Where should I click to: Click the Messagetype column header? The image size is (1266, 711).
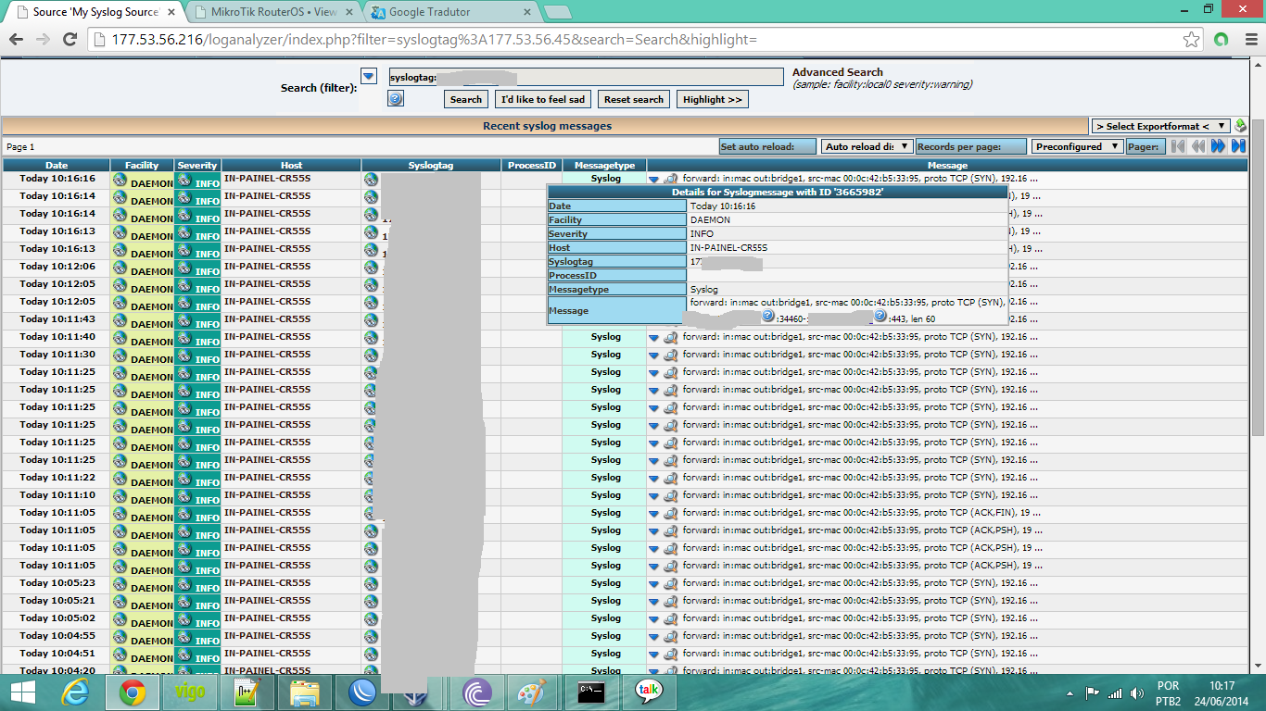[x=604, y=166]
